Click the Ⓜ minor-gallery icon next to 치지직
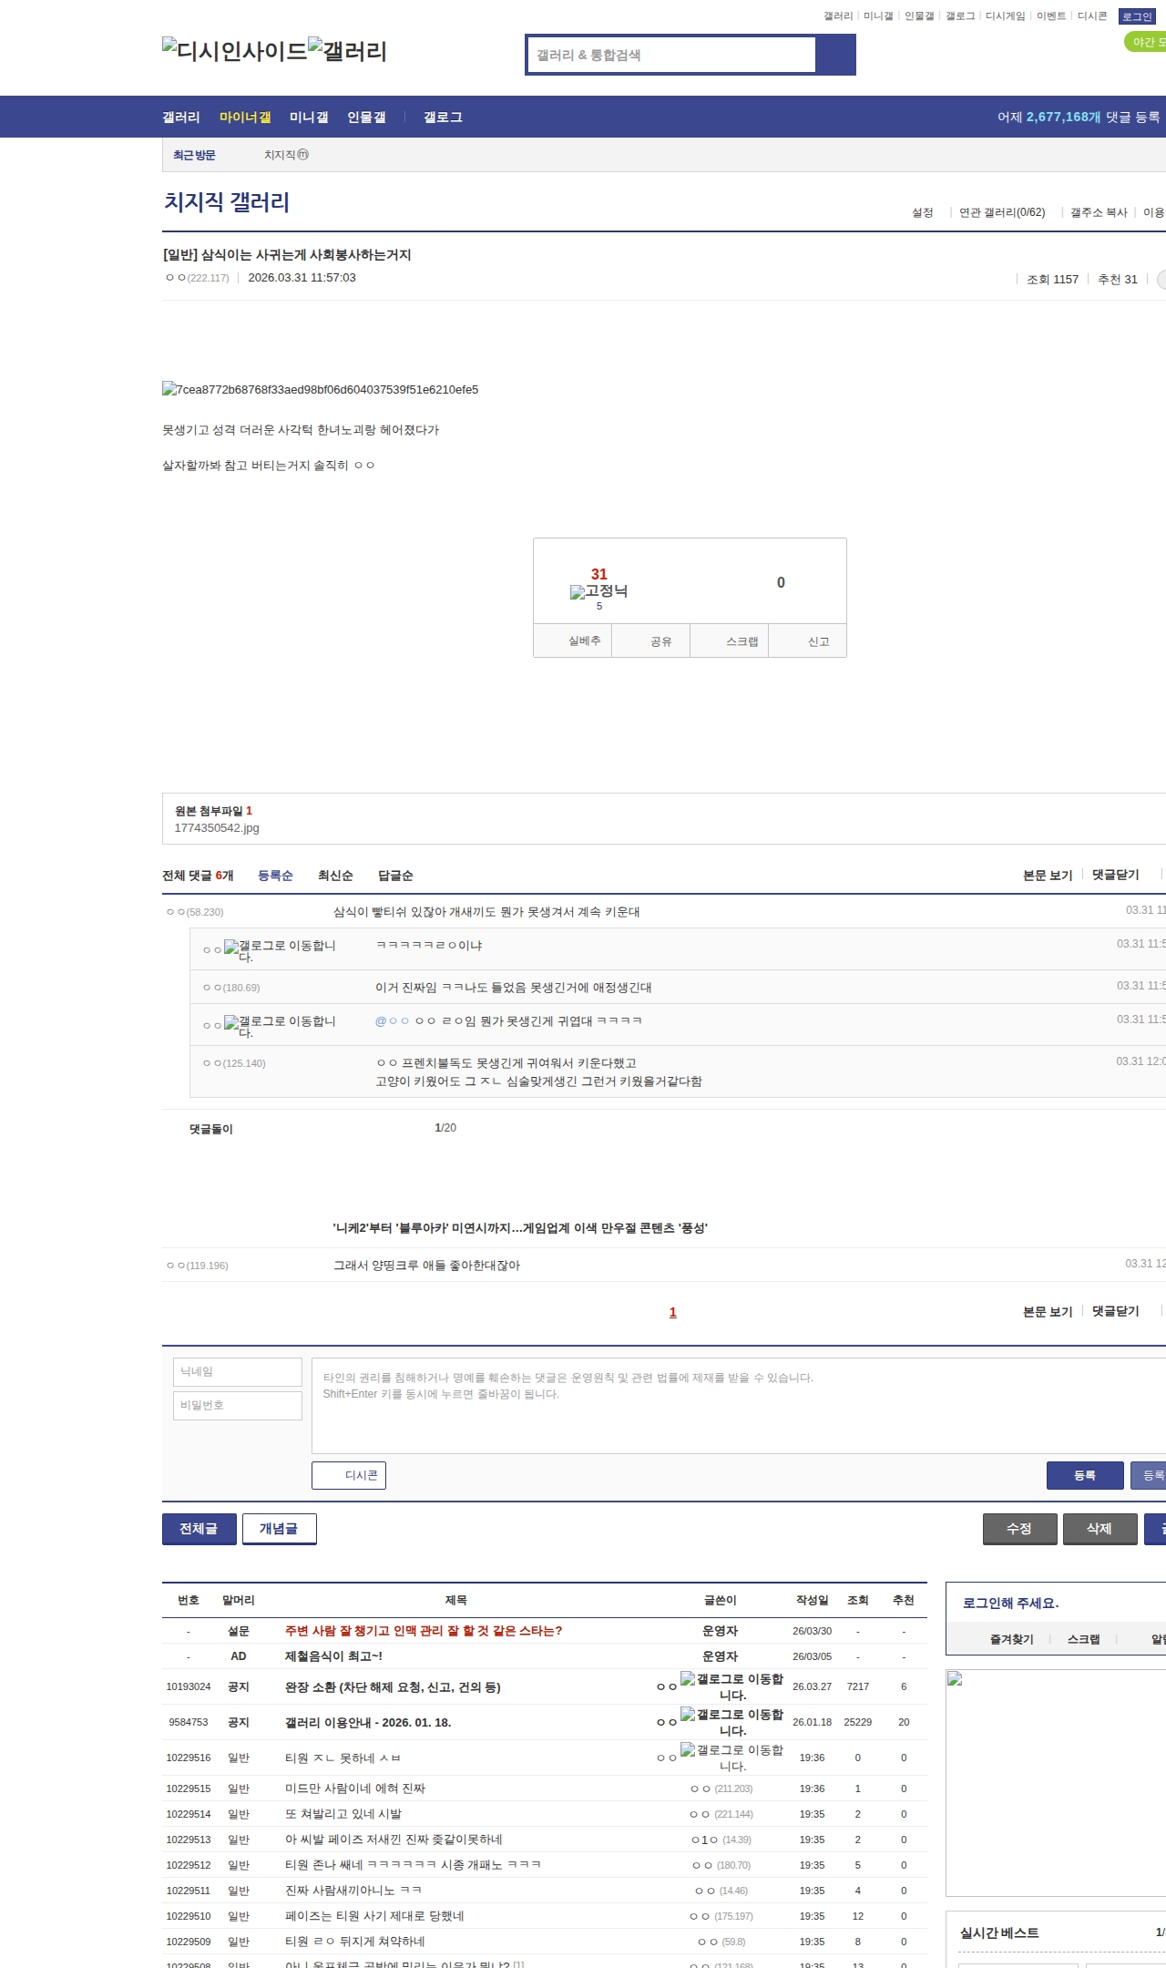The width and height of the screenshot is (1166, 1968). 303,155
